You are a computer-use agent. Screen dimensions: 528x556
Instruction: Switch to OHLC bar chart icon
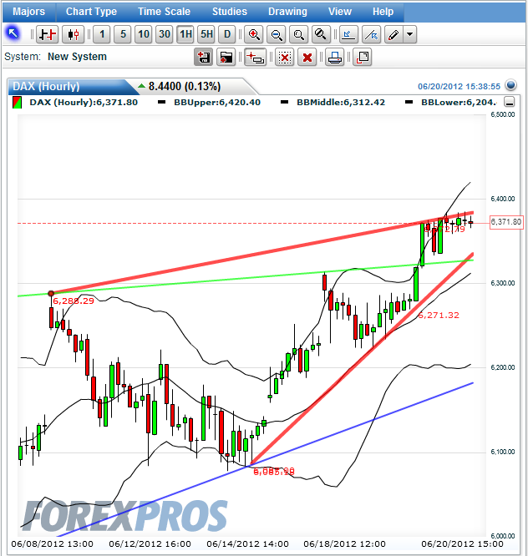pos(48,34)
